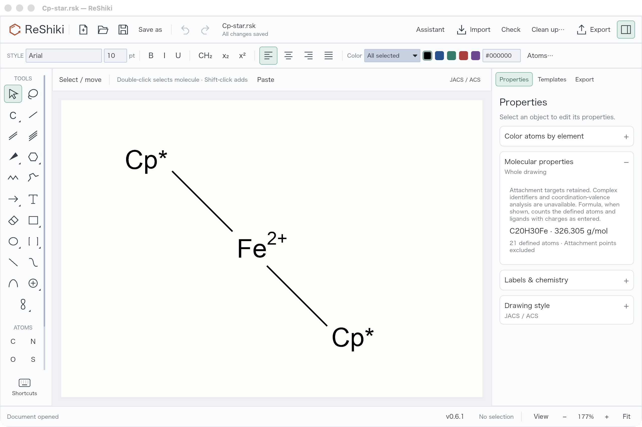Set text alignment to justify
This screenshot has height=427, width=642.
(x=328, y=56)
